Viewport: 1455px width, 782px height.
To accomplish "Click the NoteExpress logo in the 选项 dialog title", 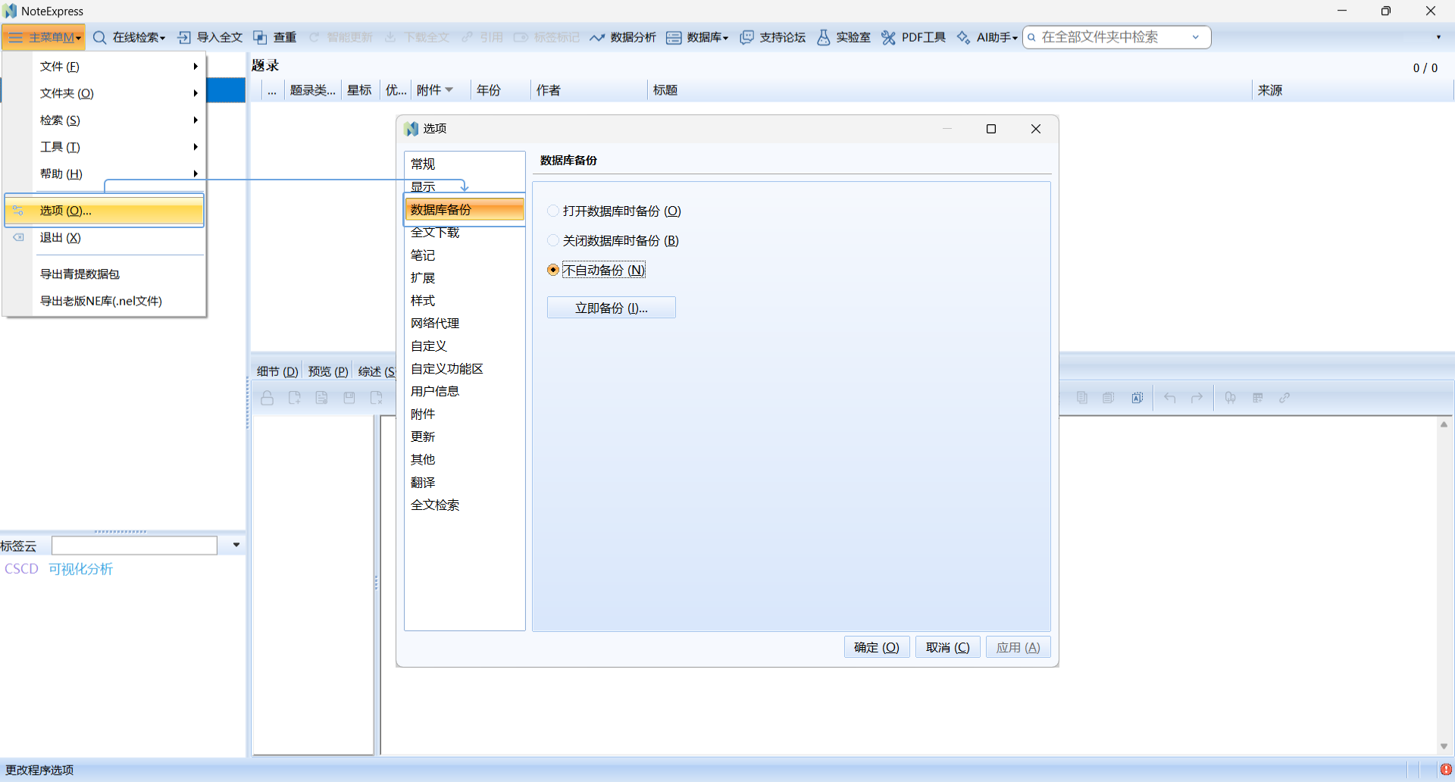I will pos(411,129).
